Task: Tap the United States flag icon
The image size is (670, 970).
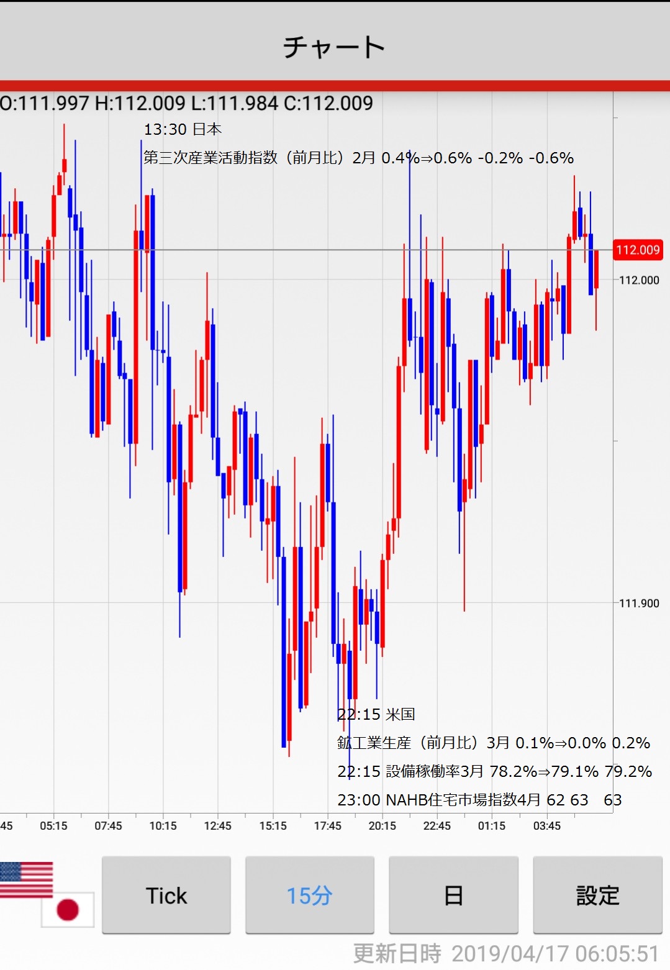Action: click(25, 879)
